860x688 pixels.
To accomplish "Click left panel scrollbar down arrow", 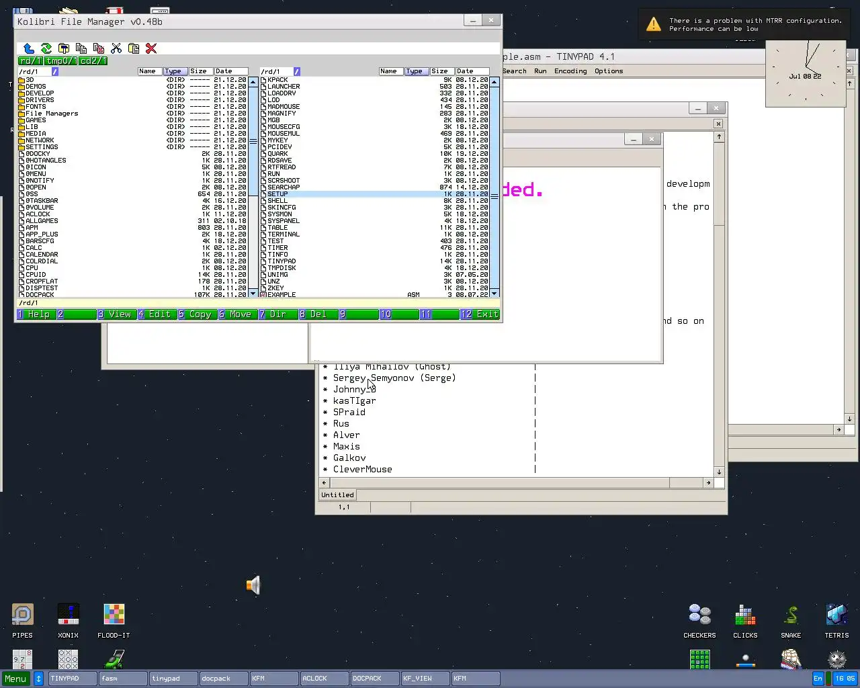I will (253, 294).
